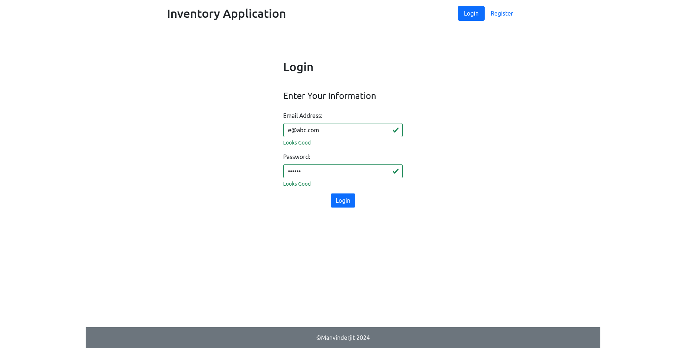Click the 'Looks Good' text under the password field
The image size is (686, 348).
coord(297,184)
